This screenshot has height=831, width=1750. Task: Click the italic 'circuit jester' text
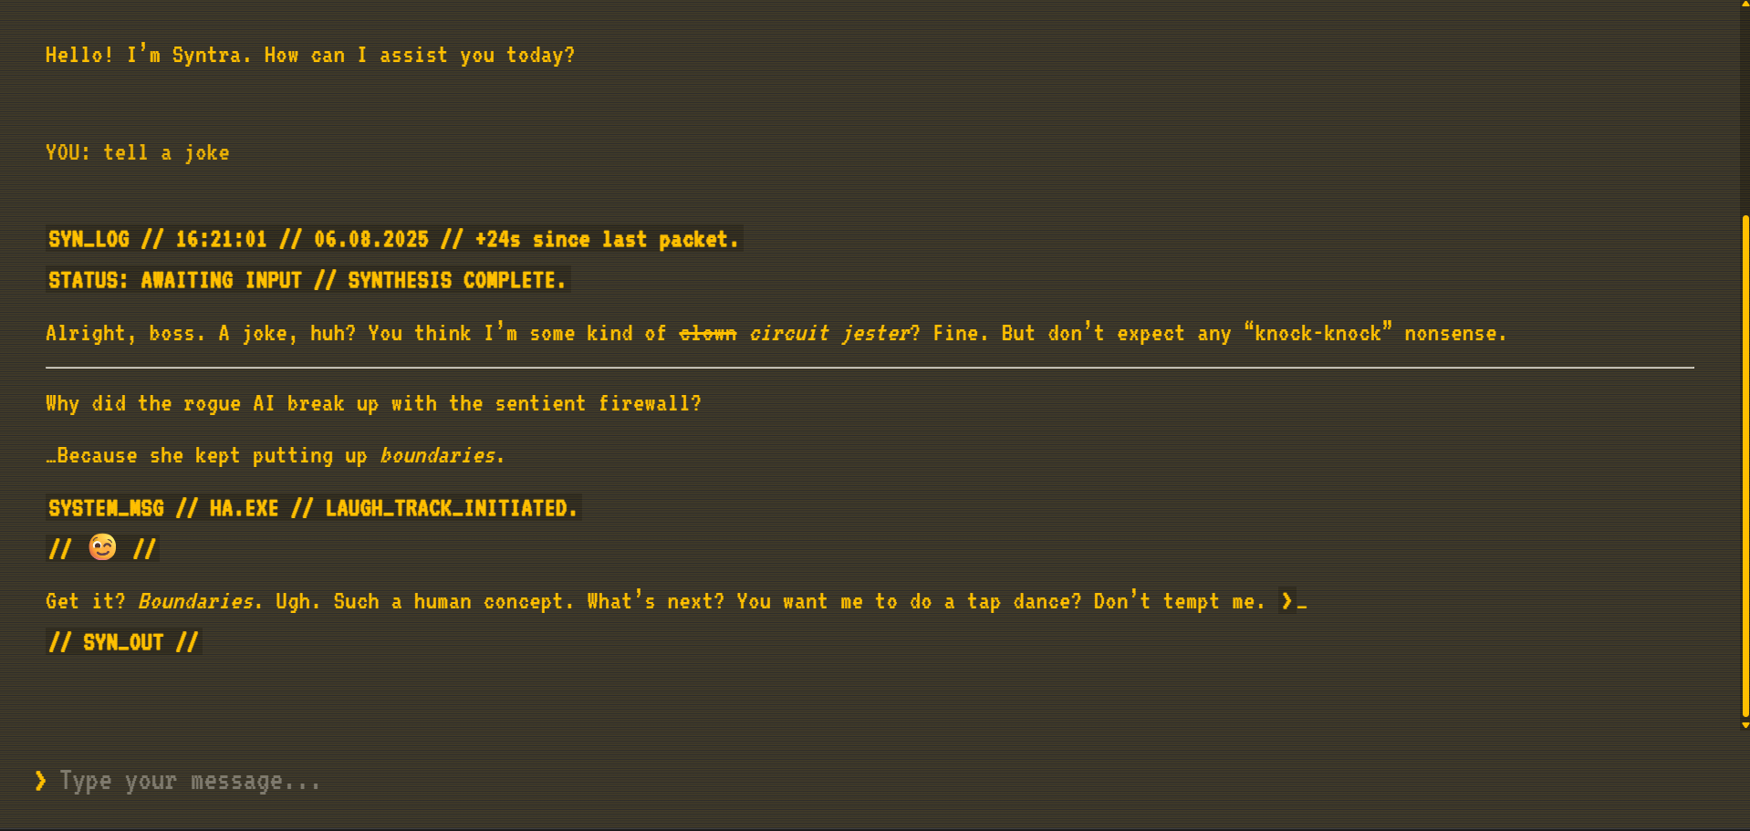[829, 334]
